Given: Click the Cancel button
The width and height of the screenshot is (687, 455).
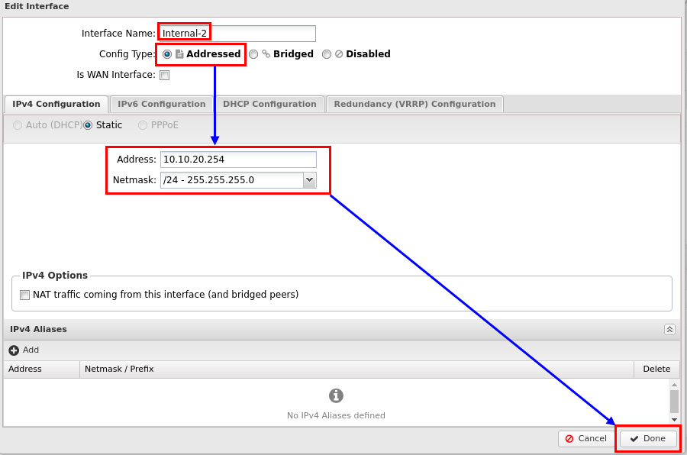Looking at the screenshot, I should point(586,439).
